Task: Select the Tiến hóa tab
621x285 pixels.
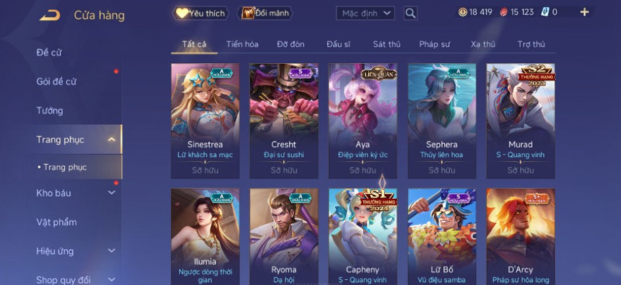Action: pos(242,44)
